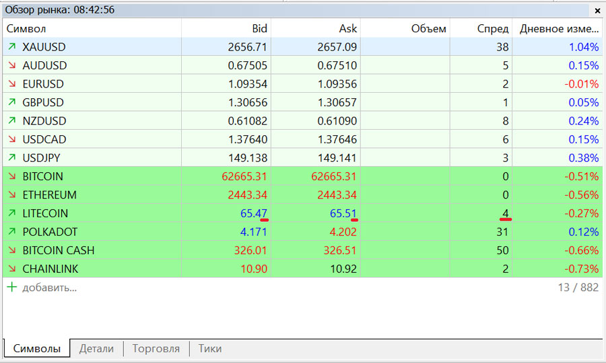Viewport: 606px width, 363px height.
Task: Click the red down arrow beside BITCOIN
Action: point(11,177)
